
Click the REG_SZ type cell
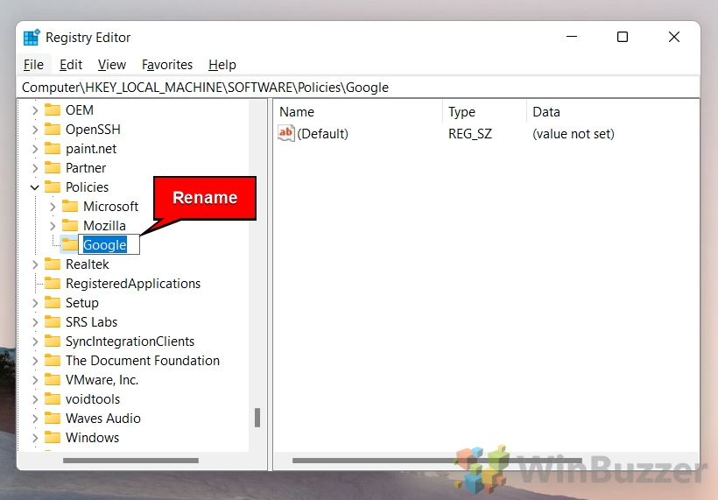(x=470, y=134)
